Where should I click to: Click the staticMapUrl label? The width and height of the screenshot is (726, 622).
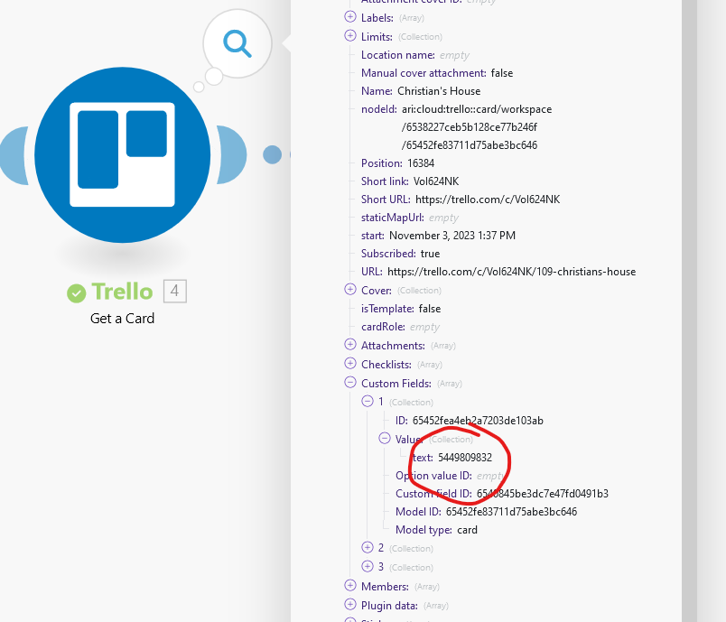[393, 218]
